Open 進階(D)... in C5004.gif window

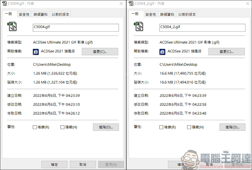[x=106, y=127]
